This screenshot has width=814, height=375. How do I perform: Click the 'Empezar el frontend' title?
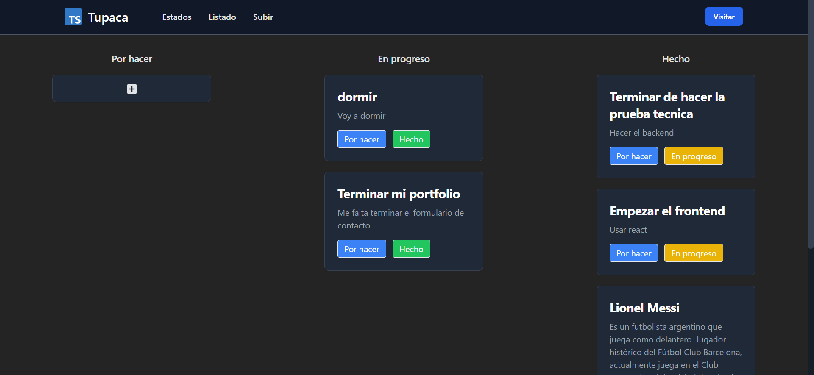coord(667,211)
